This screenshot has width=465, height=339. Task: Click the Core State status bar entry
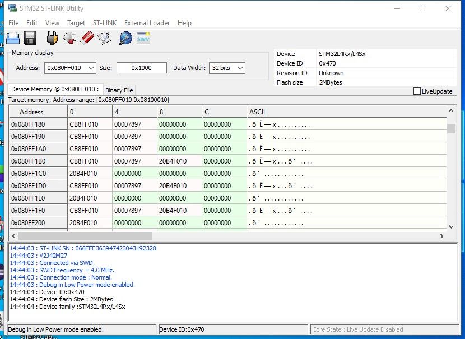384,329
